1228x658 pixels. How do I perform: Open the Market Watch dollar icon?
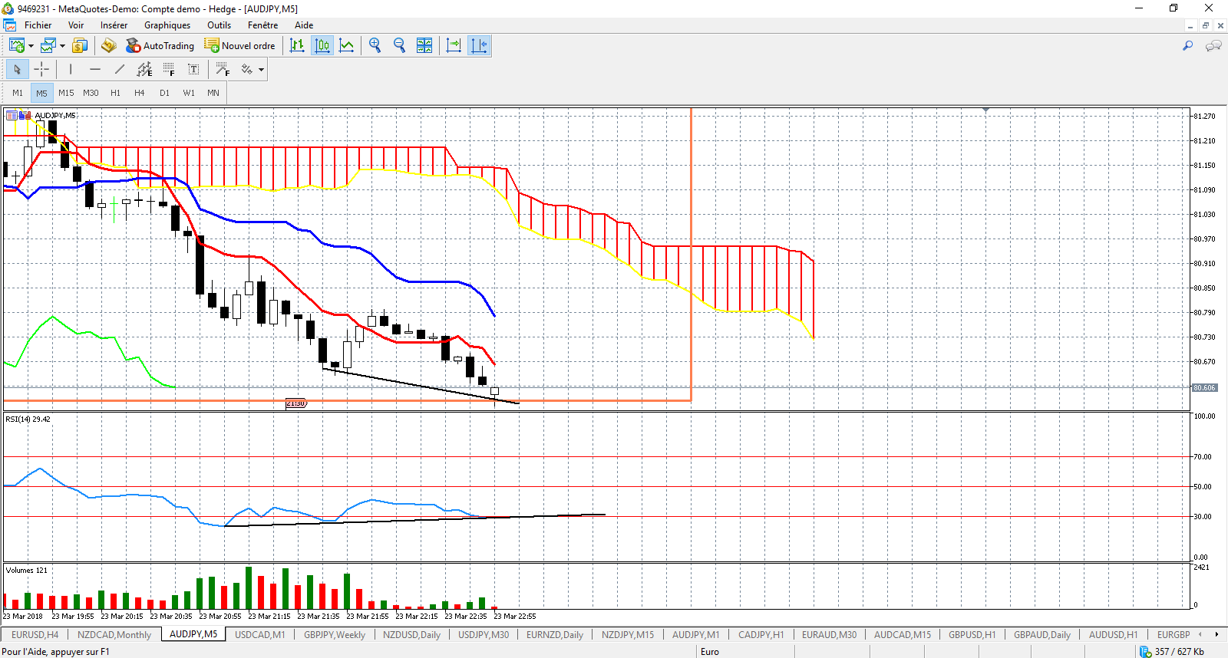pyautogui.click(x=80, y=46)
